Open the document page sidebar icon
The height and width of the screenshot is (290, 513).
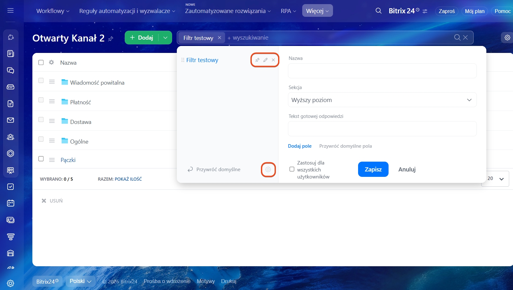10,104
